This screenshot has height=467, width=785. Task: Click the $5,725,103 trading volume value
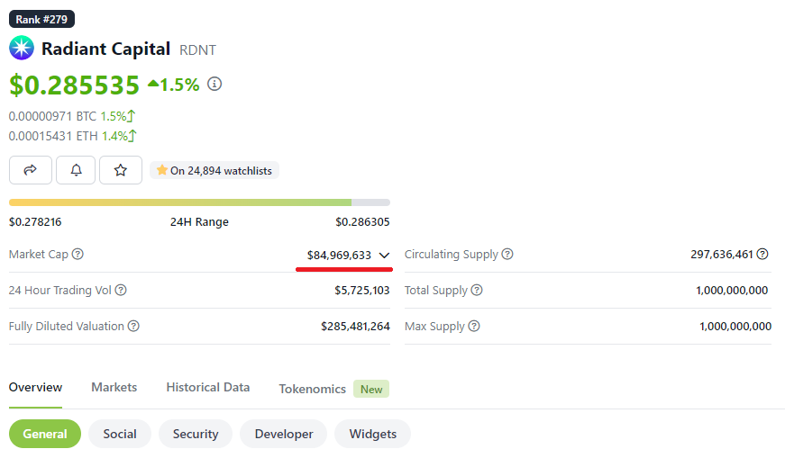click(x=362, y=290)
